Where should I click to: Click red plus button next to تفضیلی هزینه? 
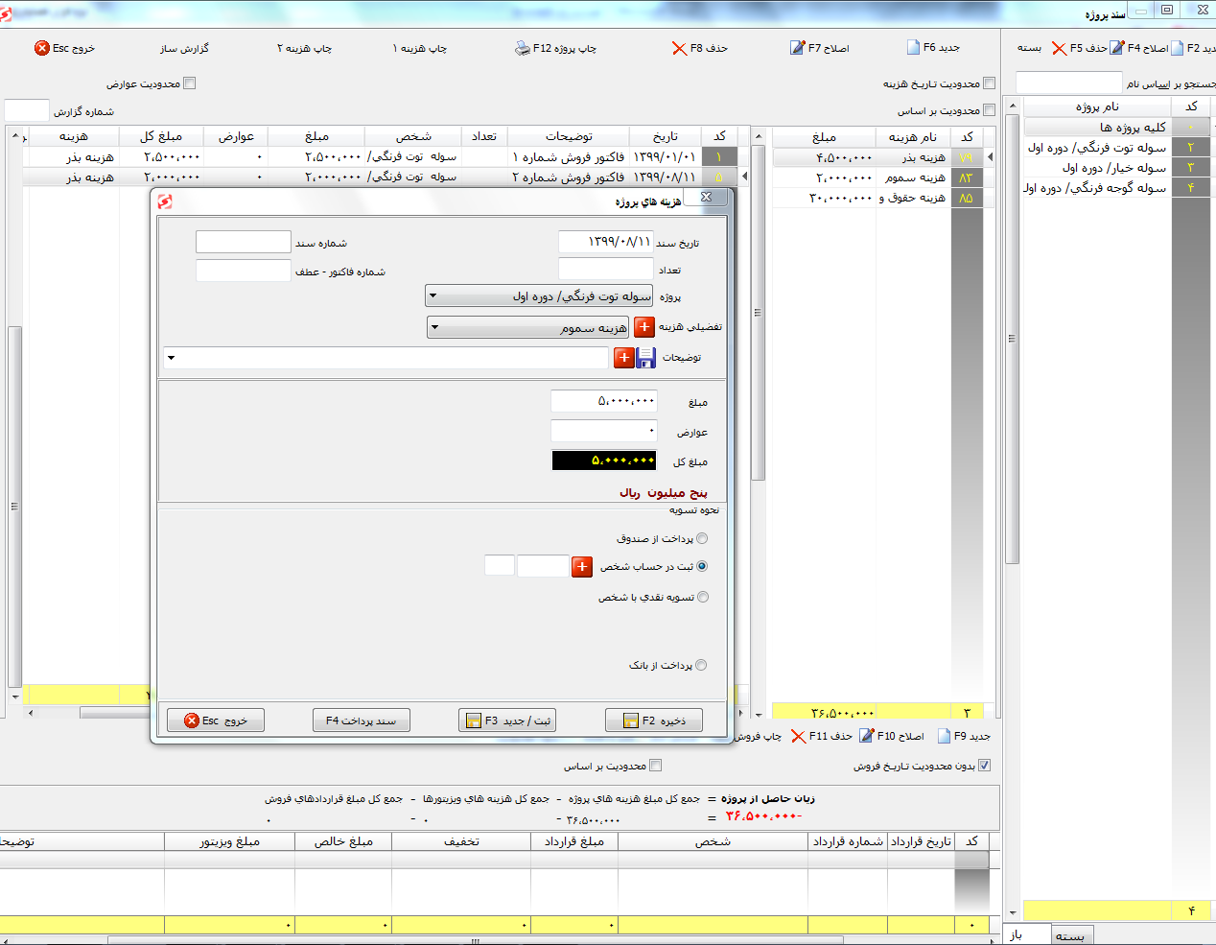click(644, 327)
